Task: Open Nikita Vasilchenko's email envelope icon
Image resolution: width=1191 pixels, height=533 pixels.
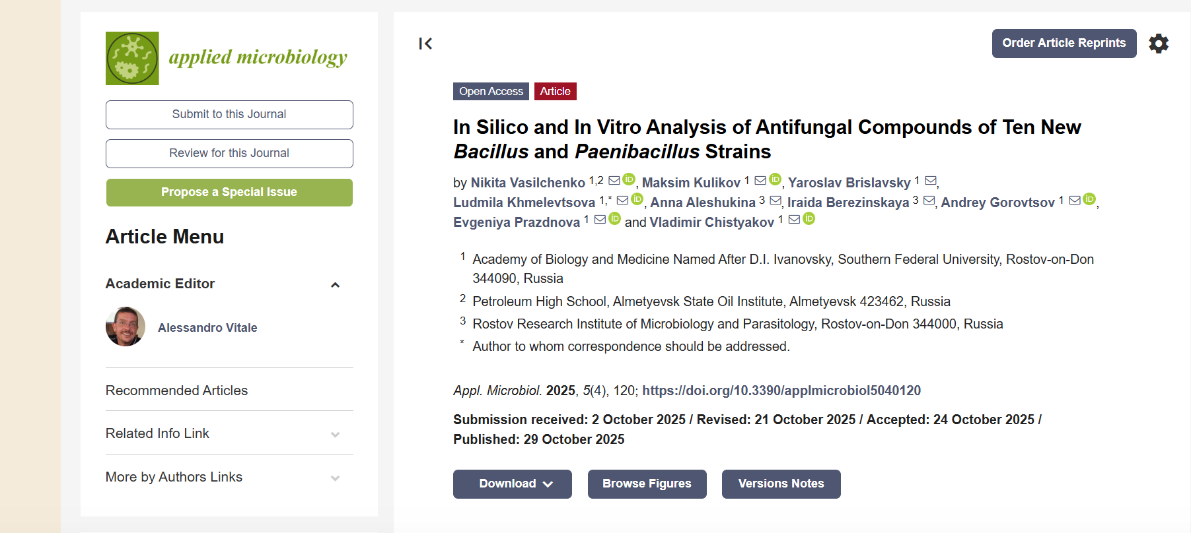Action: coord(614,180)
